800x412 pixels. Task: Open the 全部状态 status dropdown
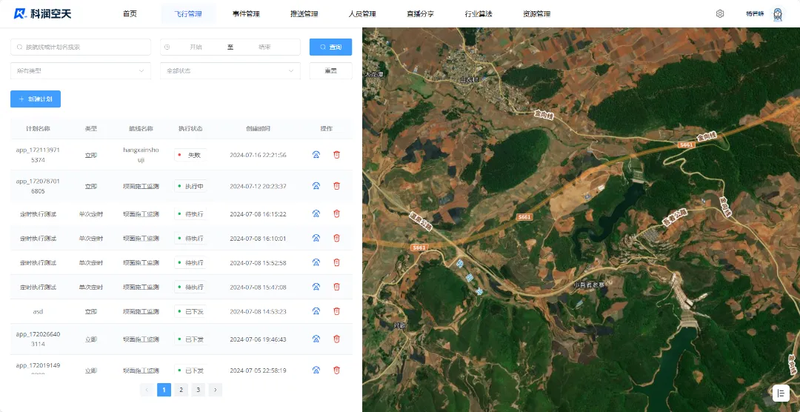click(230, 70)
